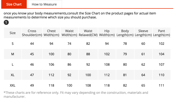Open the Size Chart tab
This screenshot has width=174, height=101.
(14, 4)
